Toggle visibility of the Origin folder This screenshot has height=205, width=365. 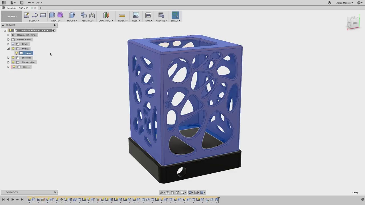pos(13,44)
